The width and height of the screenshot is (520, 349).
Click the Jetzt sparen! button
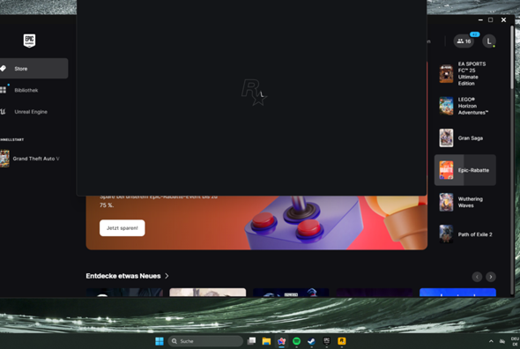click(x=122, y=228)
